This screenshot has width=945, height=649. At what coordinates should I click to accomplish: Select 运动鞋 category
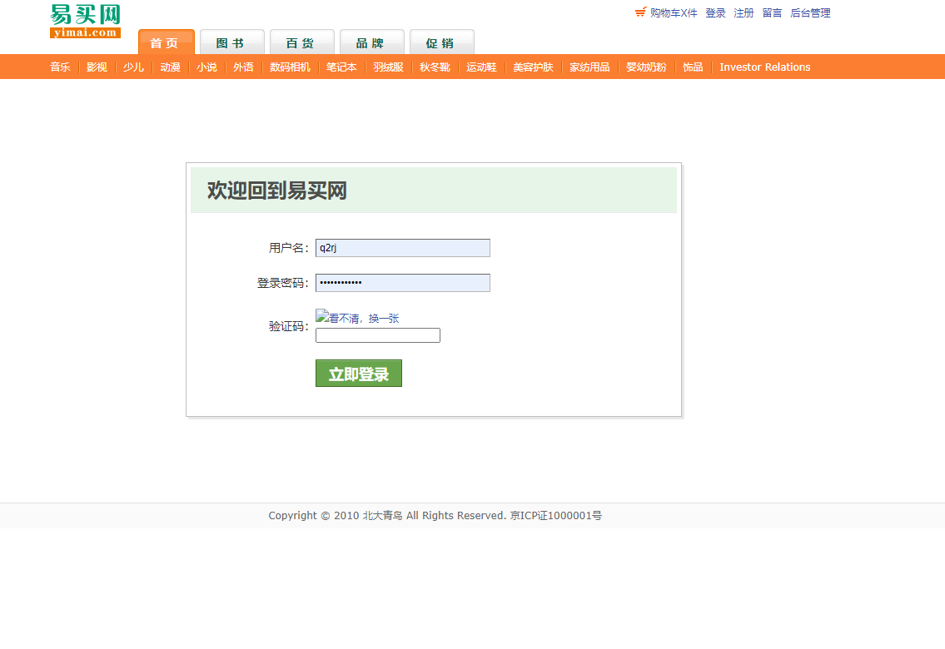point(481,67)
